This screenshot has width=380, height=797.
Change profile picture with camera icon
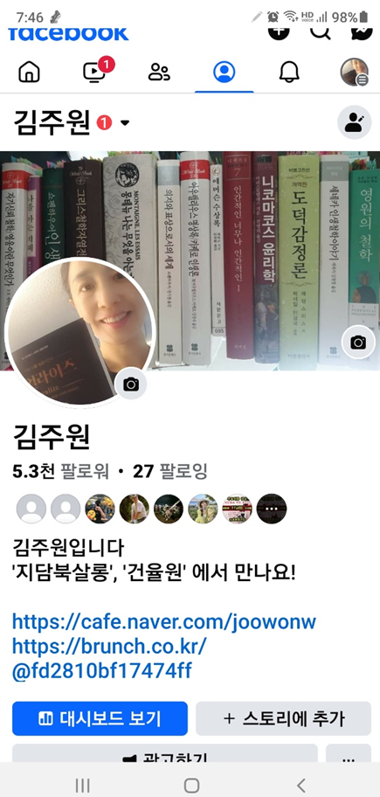click(x=131, y=385)
